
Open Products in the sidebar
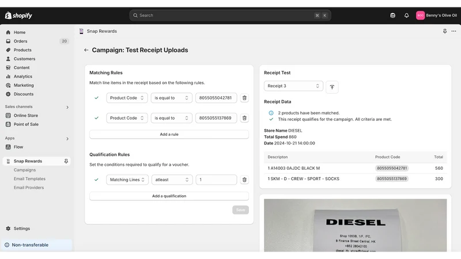click(x=22, y=50)
